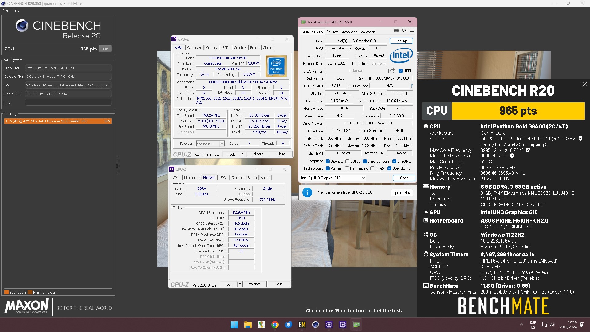Image resolution: width=590 pixels, height=332 pixels.
Task: Toggle the DirectML checkbox
Action: pyautogui.click(x=394, y=161)
